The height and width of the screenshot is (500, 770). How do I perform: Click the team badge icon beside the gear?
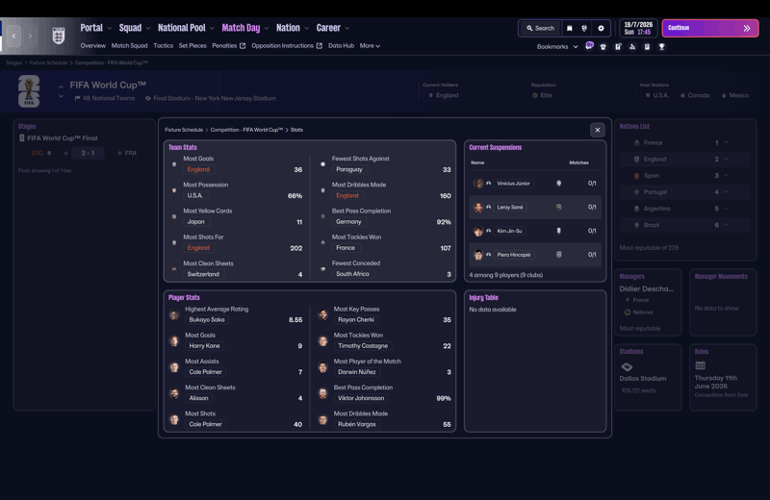[584, 29]
